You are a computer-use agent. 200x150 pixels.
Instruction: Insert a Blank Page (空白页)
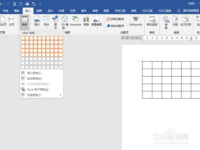point(3,21)
